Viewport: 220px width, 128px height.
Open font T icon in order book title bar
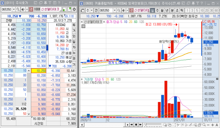coord(50,3)
